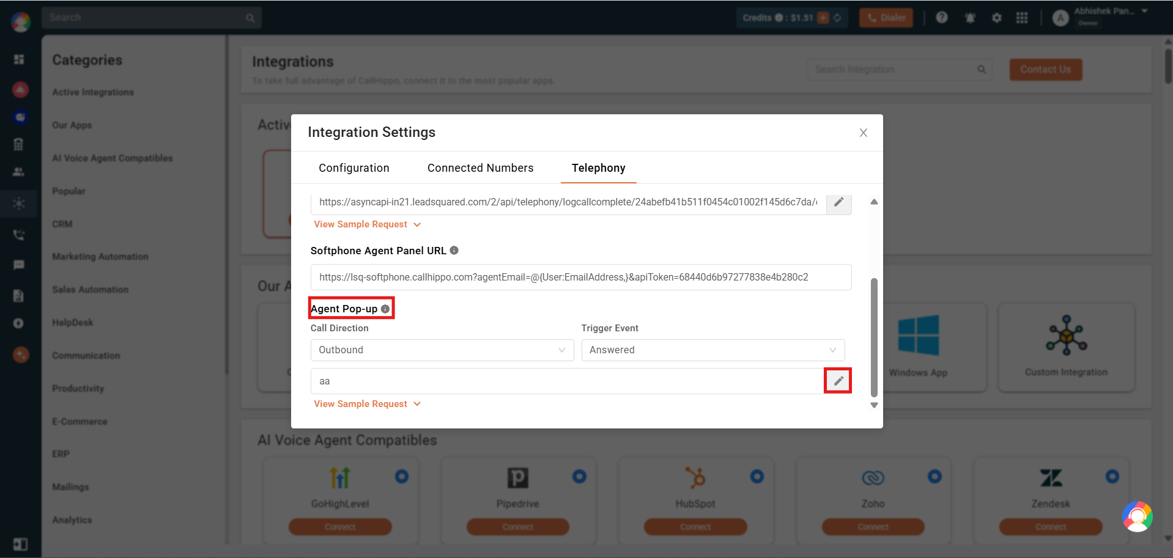Click the CallHippo logo in top left
Image resolution: width=1173 pixels, height=558 pixels.
click(20, 21)
